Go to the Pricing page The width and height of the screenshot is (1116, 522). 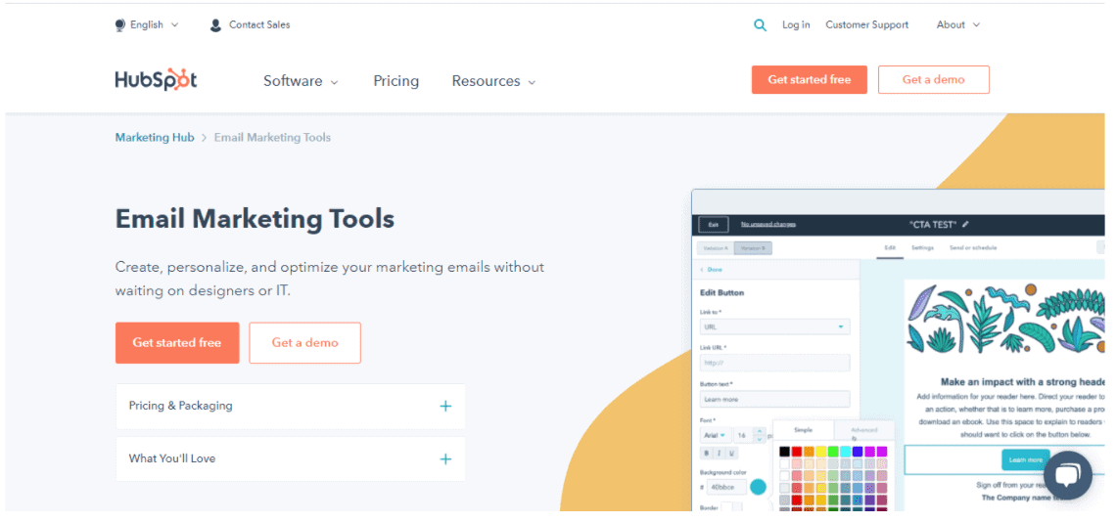point(395,81)
